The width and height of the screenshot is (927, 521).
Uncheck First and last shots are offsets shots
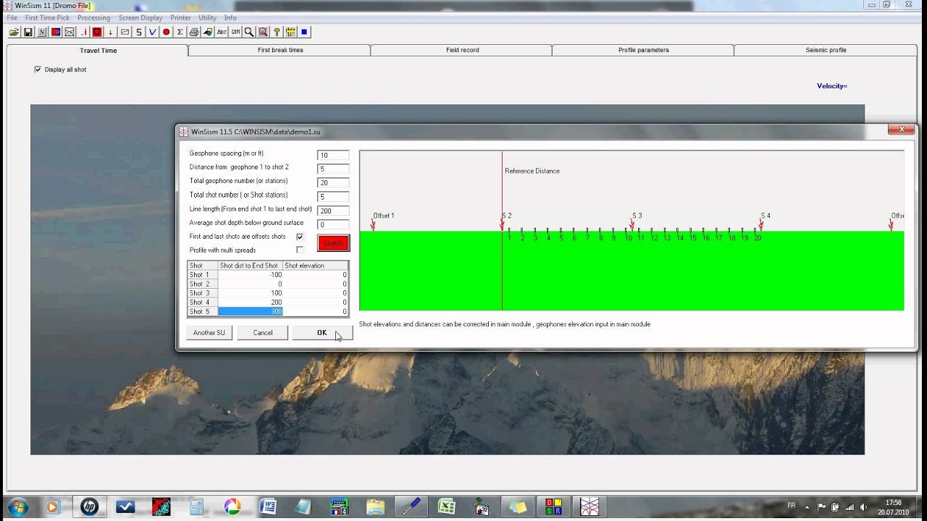coord(300,237)
